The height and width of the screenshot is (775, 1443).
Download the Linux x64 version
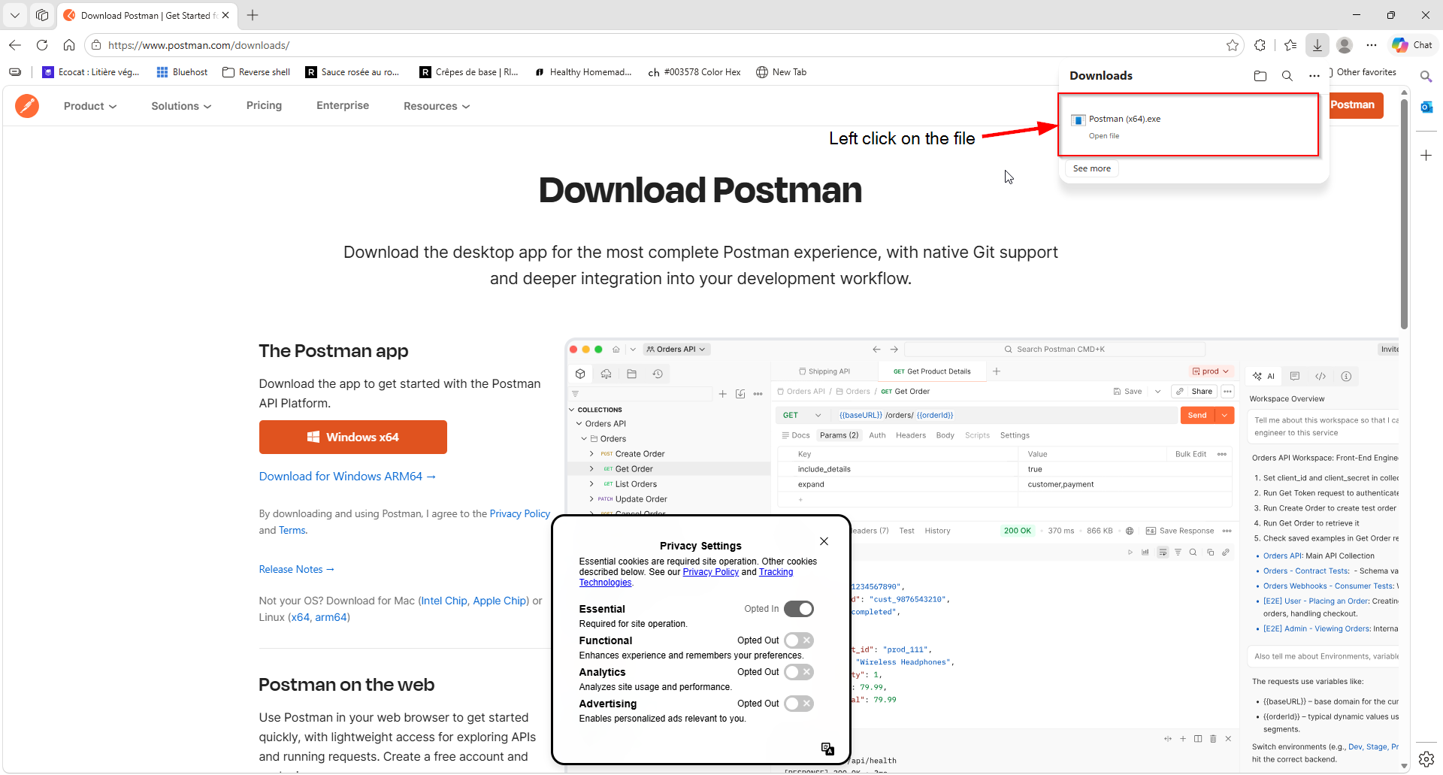301,617
